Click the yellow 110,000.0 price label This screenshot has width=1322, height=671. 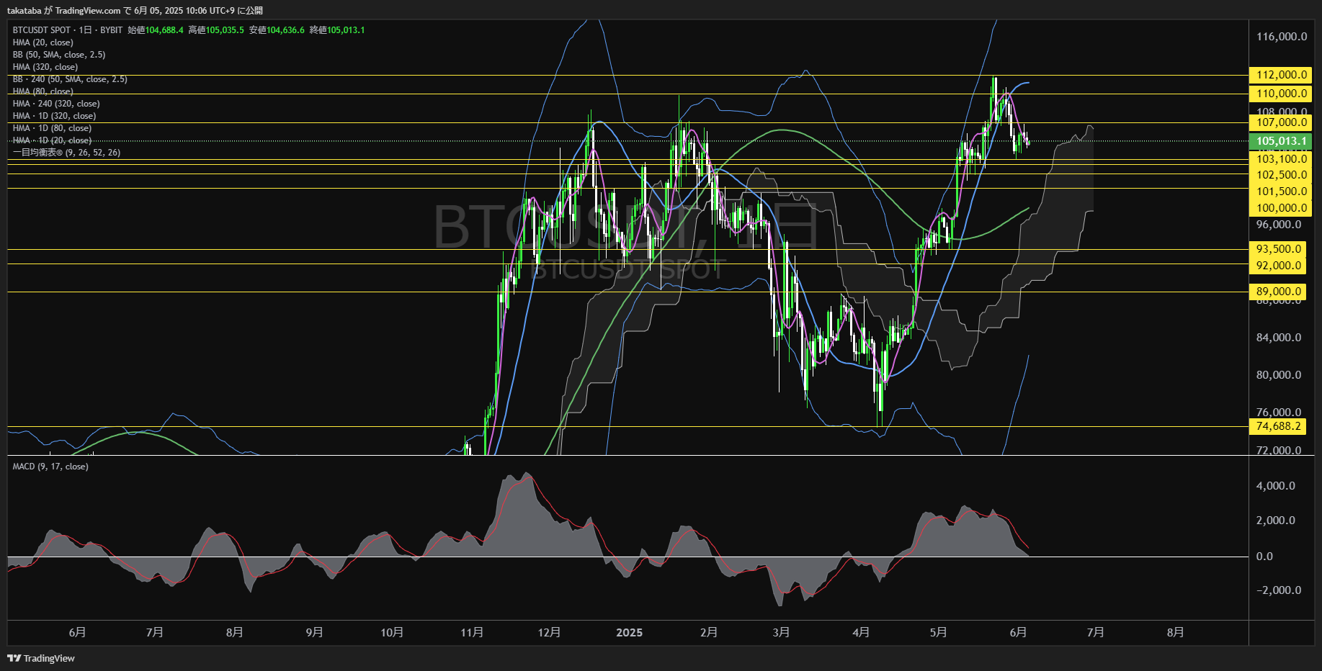point(1280,94)
